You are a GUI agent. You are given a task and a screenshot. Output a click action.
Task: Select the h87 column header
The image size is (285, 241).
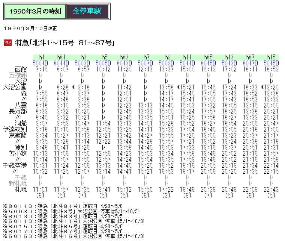tap(250, 57)
